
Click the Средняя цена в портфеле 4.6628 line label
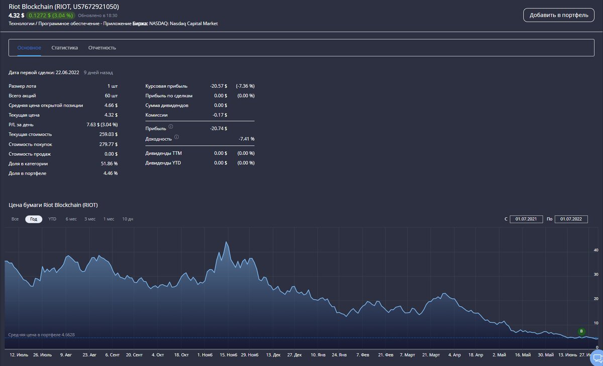tap(42, 334)
